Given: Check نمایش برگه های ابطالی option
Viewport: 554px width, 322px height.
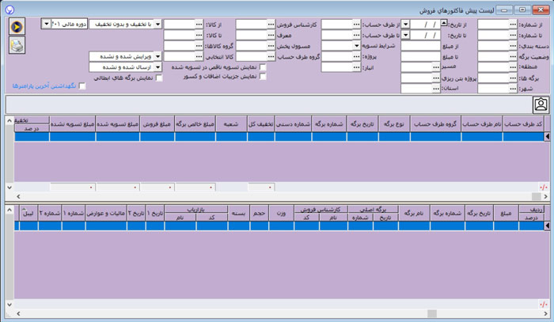Looking at the screenshot, I should pos(159,78).
